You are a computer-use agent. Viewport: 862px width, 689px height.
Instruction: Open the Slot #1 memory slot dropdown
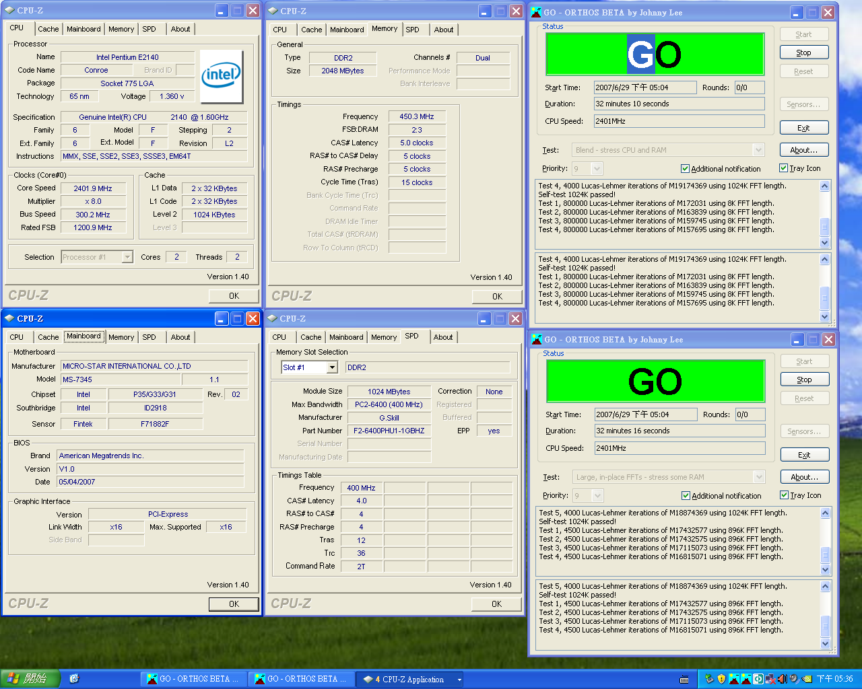[332, 367]
